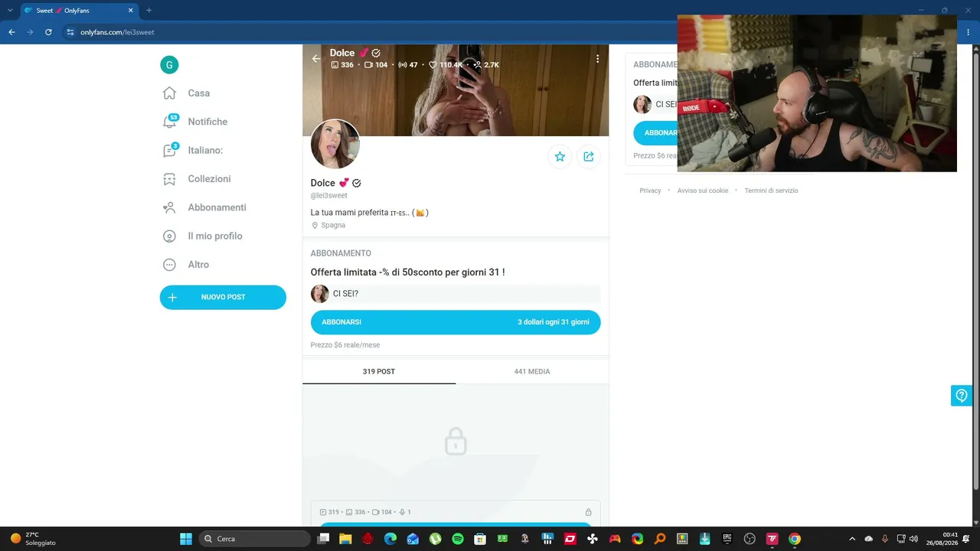Open Il mio profilo icon
This screenshot has height=551, width=980.
pyautogui.click(x=169, y=236)
